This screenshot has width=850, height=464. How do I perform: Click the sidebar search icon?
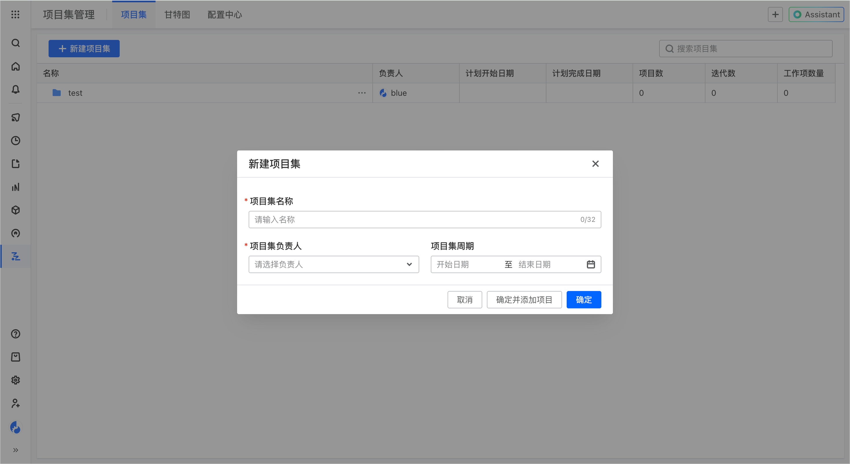click(x=16, y=43)
